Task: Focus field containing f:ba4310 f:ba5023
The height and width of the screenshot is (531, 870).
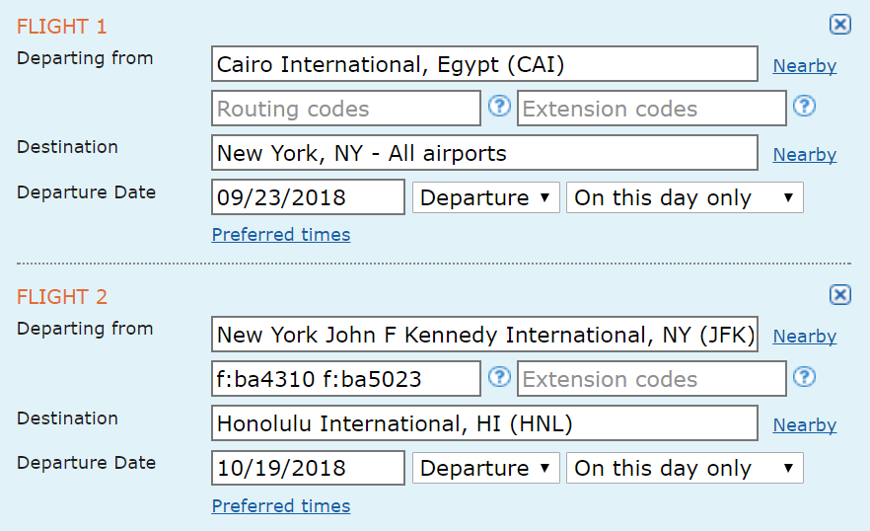Action: tap(345, 379)
